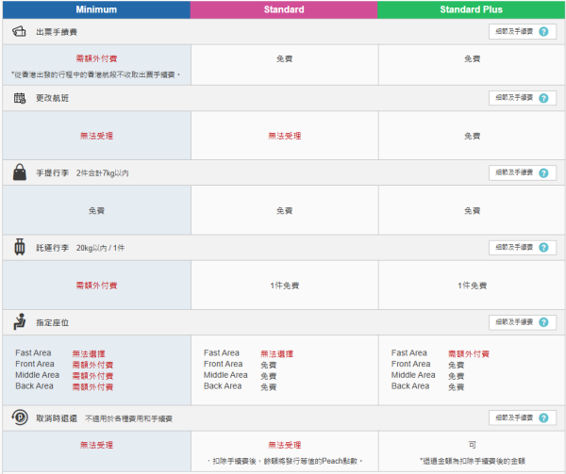Click the Peach points icon beside 取消時退還
Image resolution: width=566 pixels, height=474 pixels.
pos(20,417)
